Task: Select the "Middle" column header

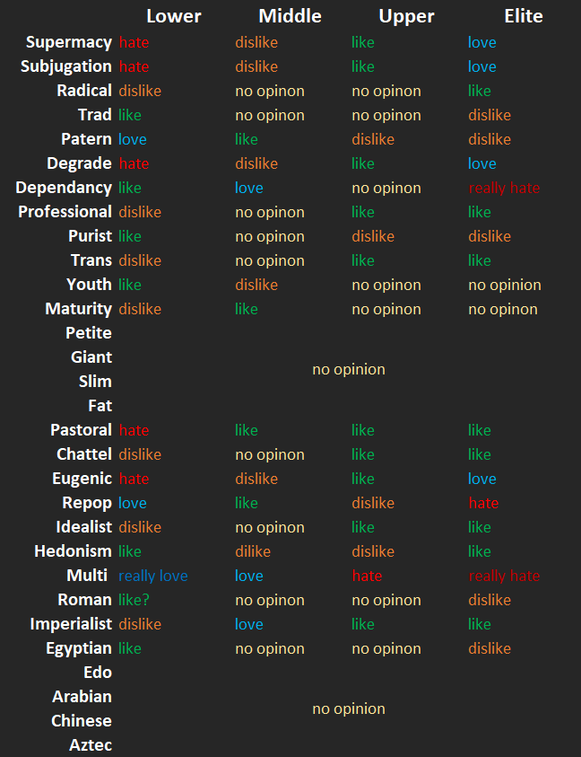Action: tap(292, 16)
